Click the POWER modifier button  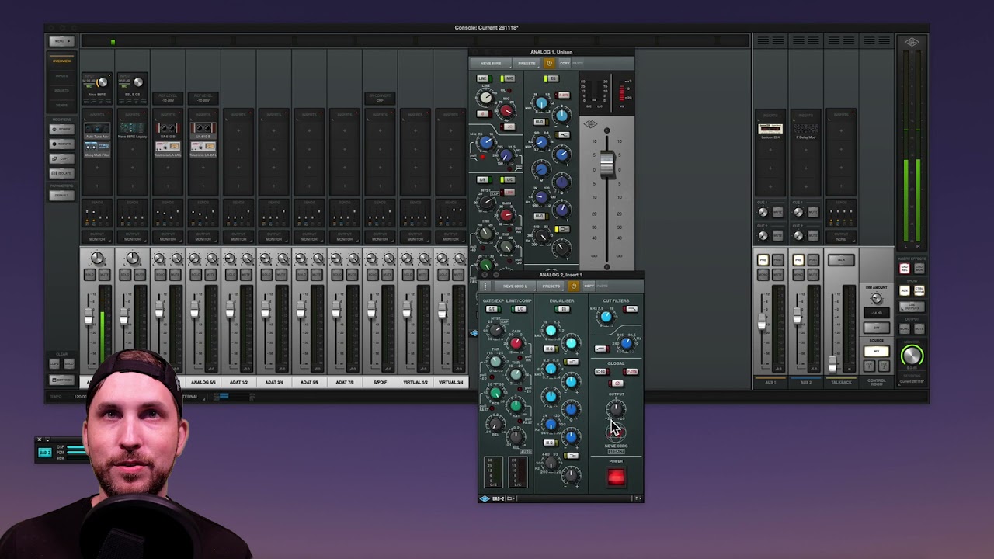click(61, 129)
